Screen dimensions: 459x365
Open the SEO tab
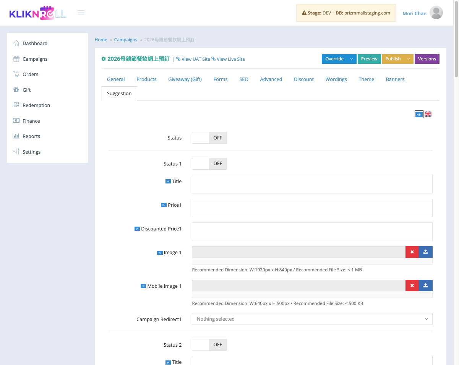[x=244, y=79]
